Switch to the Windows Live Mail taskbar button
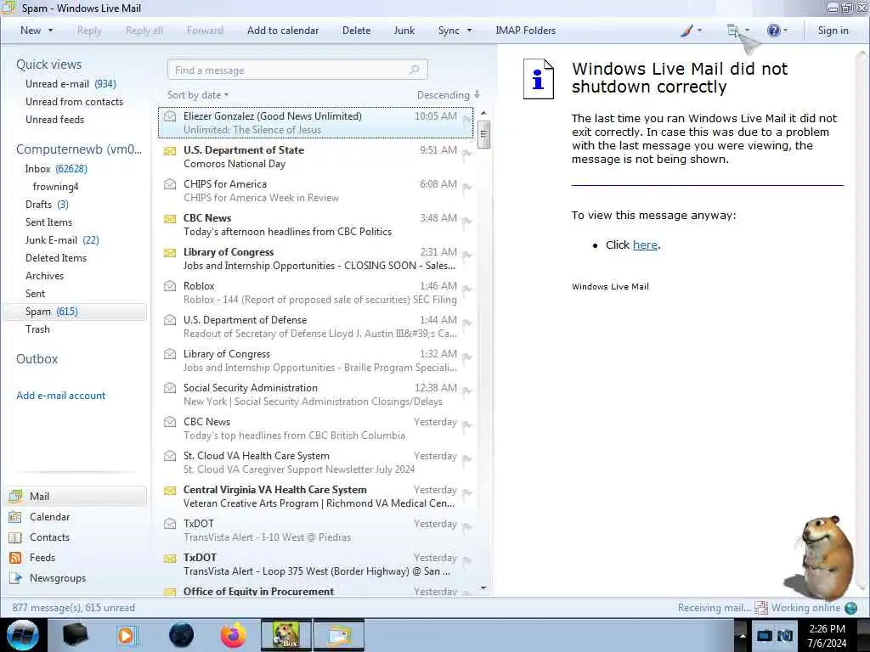The image size is (870, 652). click(x=339, y=635)
